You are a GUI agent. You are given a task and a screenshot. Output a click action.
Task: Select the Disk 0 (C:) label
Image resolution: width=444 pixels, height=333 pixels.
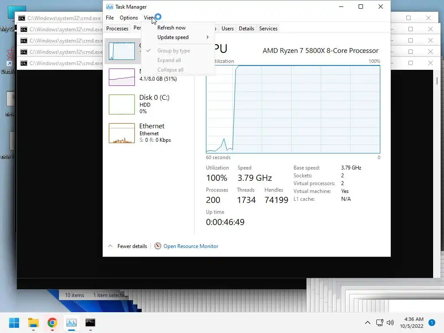click(154, 98)
